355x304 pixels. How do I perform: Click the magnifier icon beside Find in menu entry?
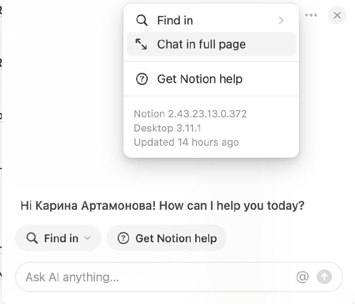coord(142,20)
